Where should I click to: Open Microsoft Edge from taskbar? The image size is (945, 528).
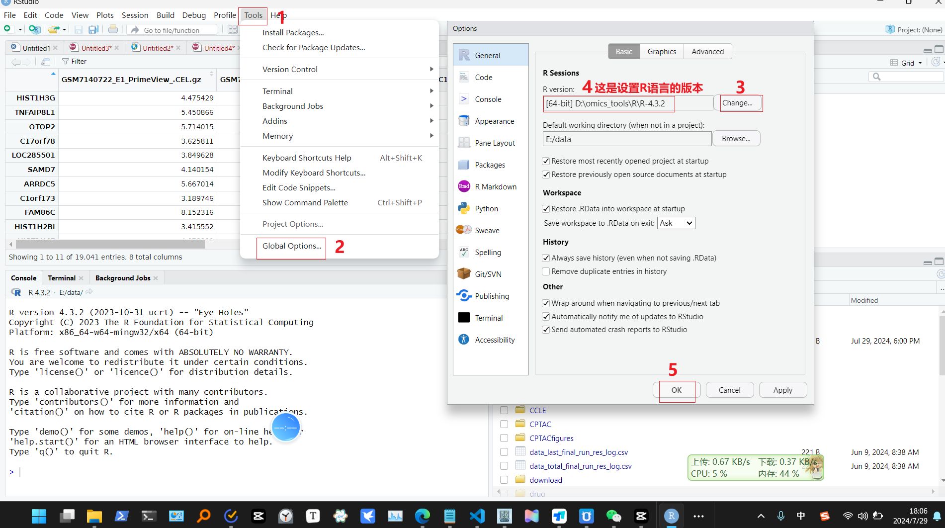pyautogui.click(x=422, y=516)
